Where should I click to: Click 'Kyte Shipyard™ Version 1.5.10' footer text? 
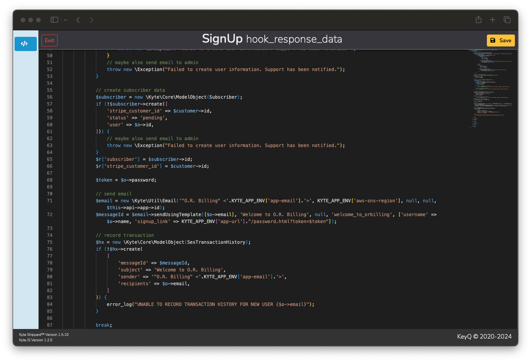(x=44, y=335)
